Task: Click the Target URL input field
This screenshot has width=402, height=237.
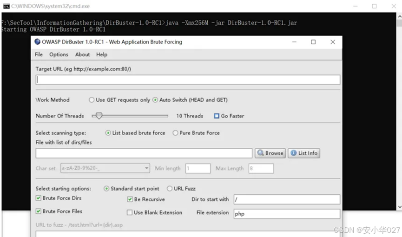Action: tap(188, 80)
